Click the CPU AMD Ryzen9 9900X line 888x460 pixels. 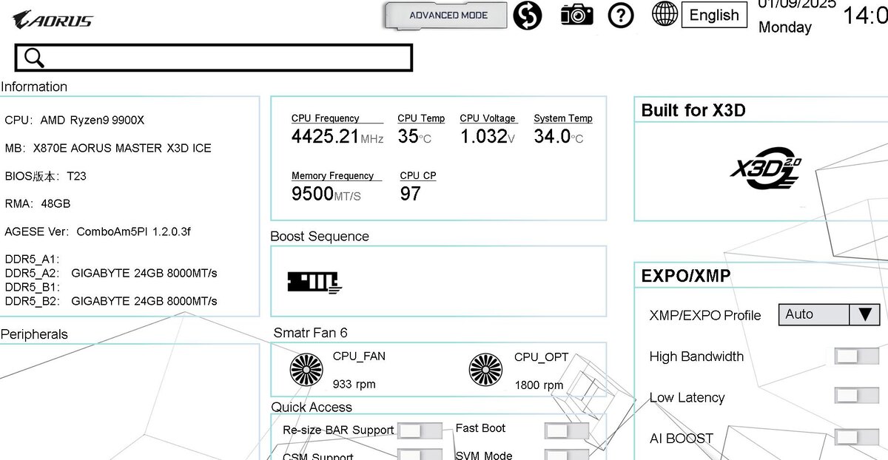(75, 120)
